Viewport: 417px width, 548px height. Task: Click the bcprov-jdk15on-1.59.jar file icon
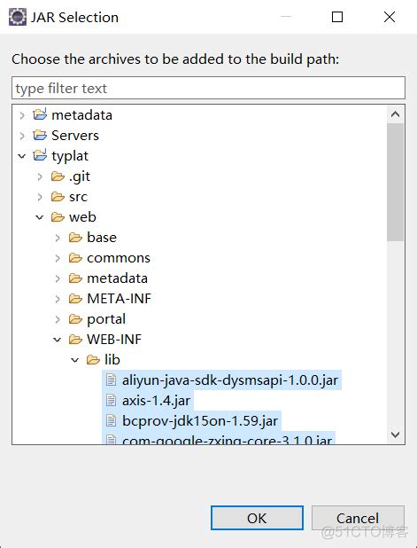pyautogui.click(x=111, y=420)
